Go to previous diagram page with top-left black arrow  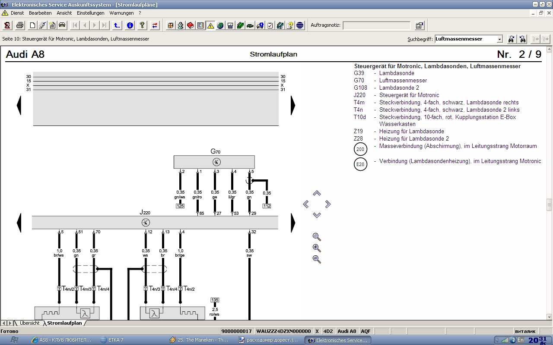click(x=19, y=105)
